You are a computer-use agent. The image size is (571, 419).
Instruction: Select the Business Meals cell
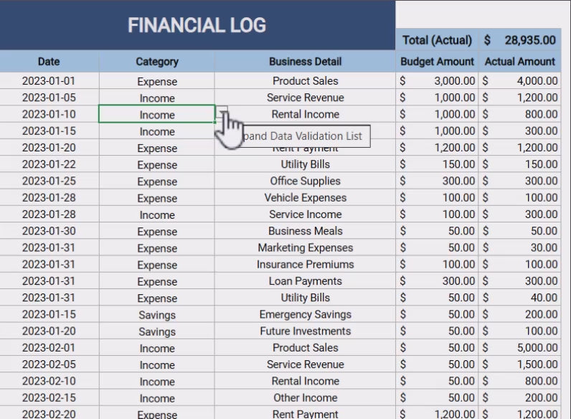(305, 230)
